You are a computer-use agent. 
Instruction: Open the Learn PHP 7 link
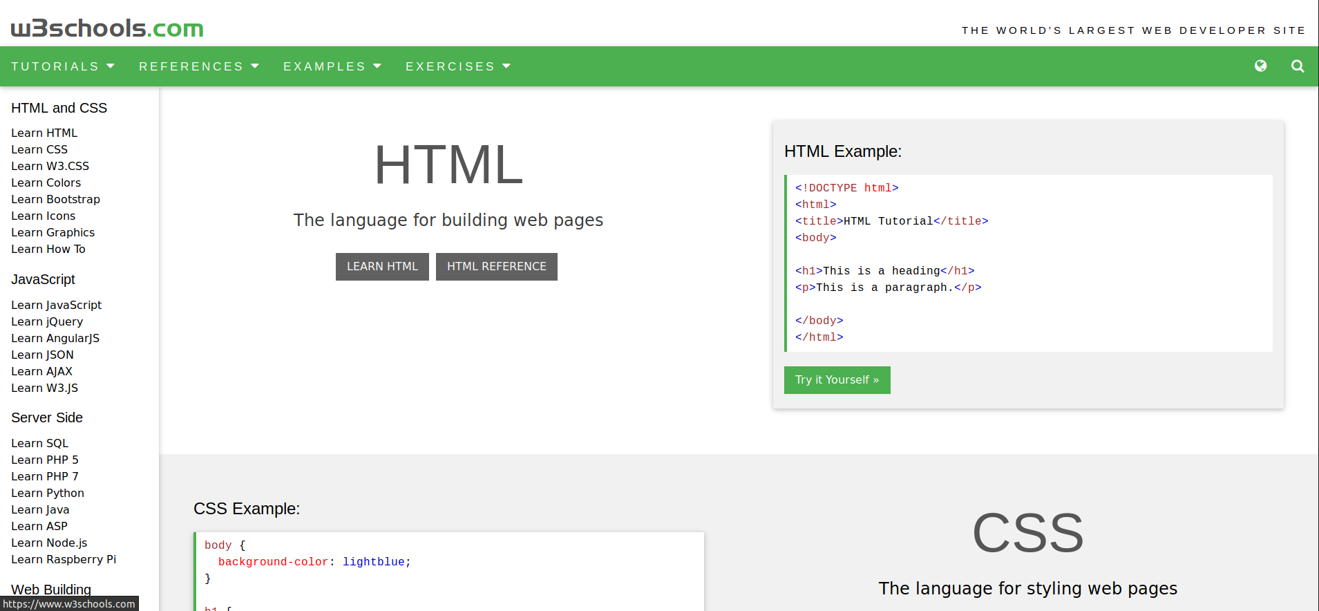45,476
